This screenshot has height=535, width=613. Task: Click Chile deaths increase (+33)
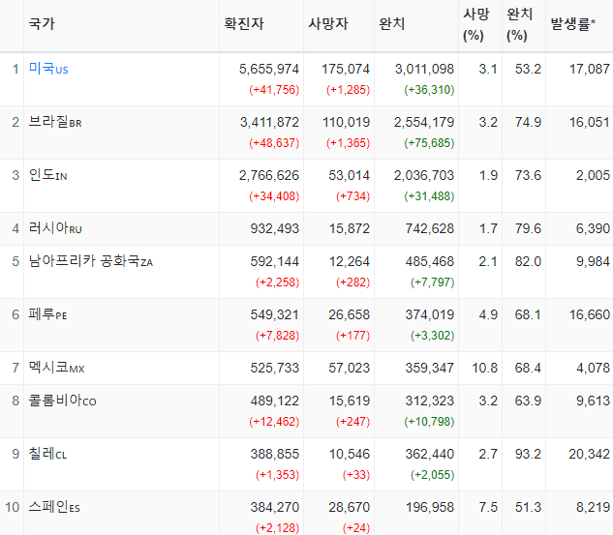pos(356,475)
